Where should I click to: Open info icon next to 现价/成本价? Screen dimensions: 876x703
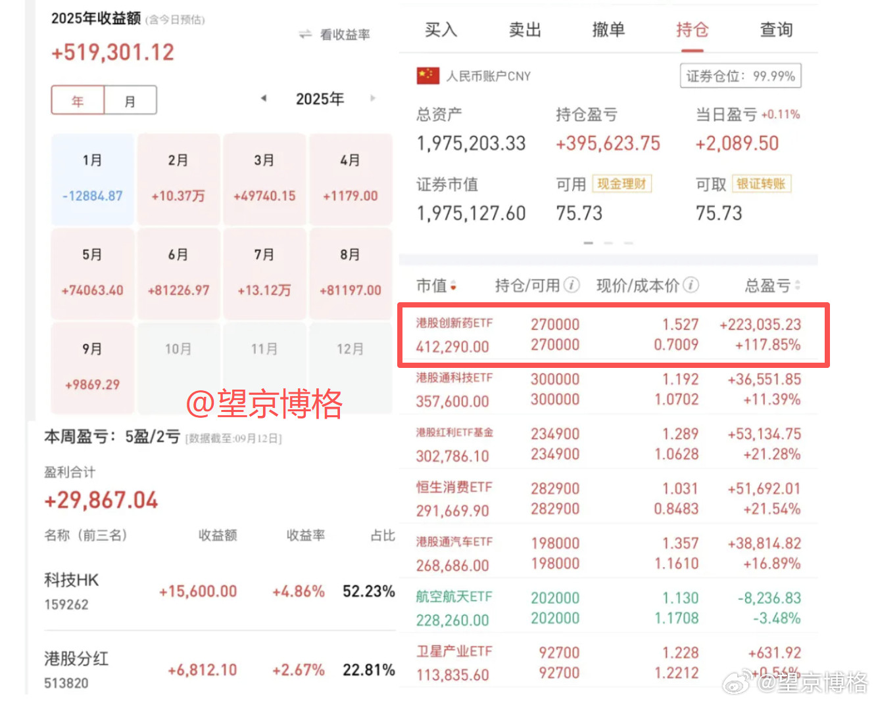pos(691,285)
